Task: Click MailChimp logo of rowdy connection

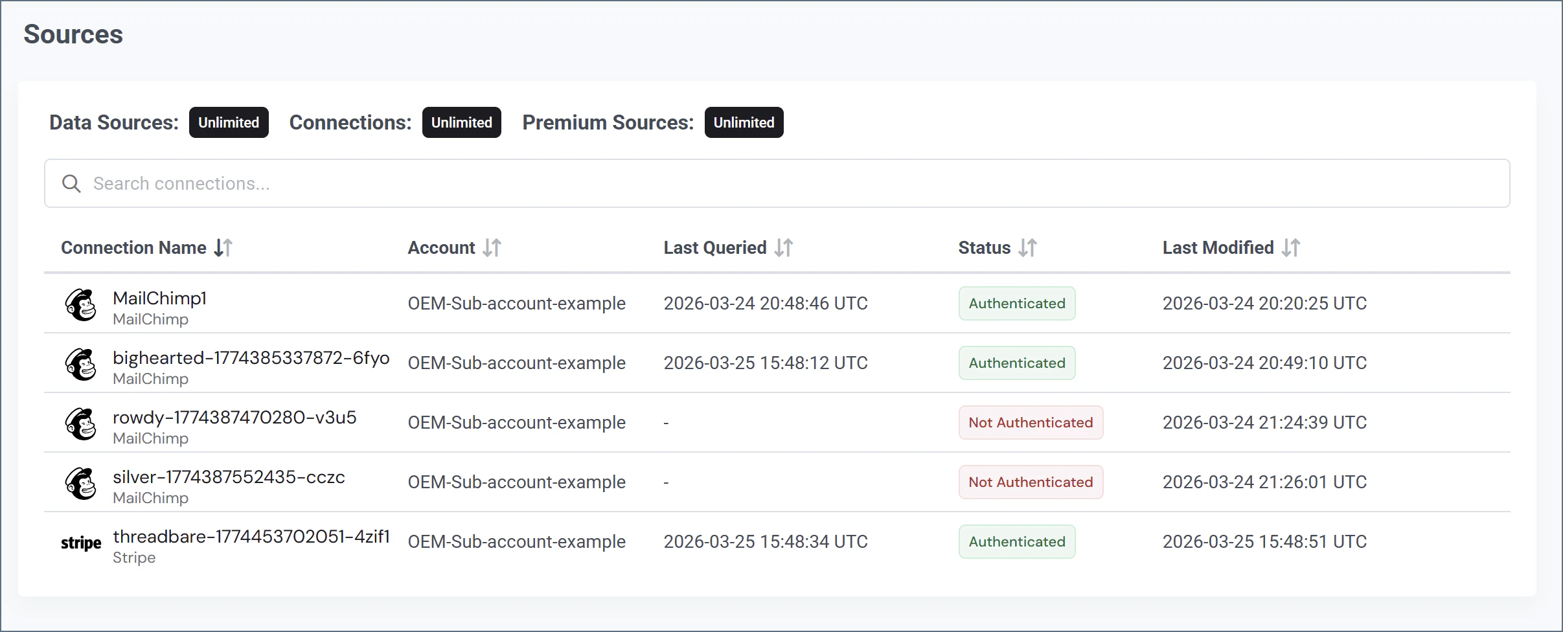Action: 81,423
